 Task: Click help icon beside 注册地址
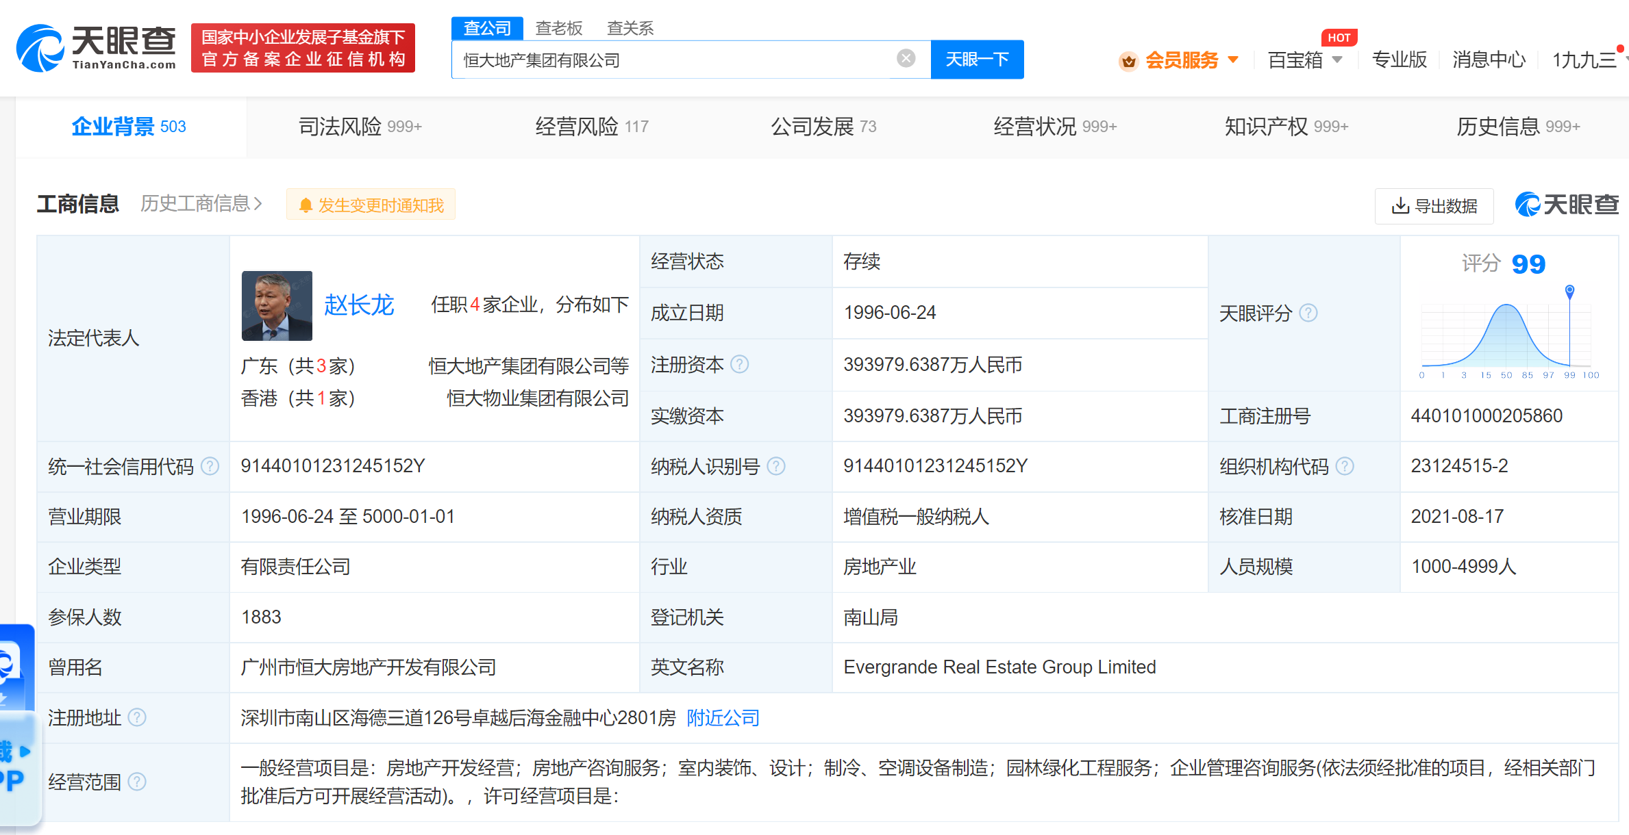[x=137, y=717]
